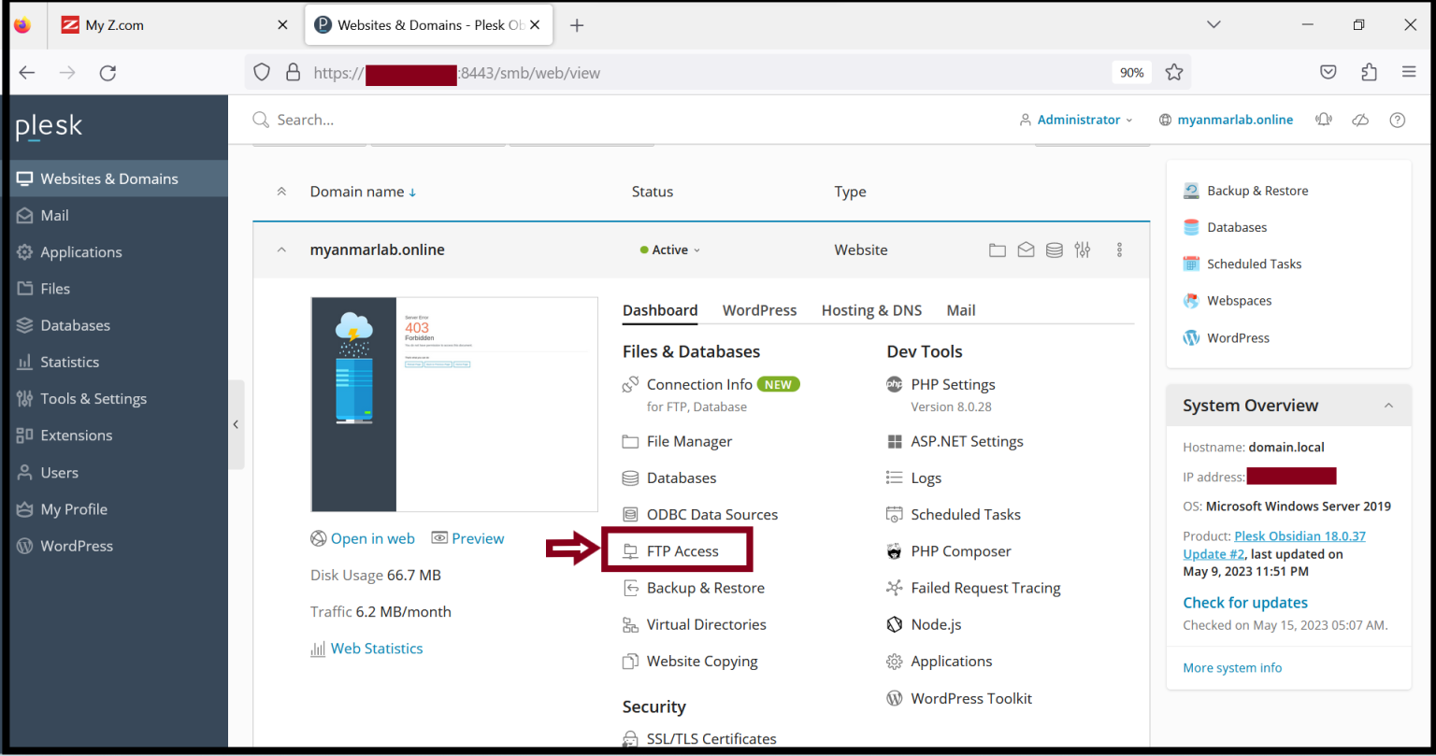
Task: Open hosting settings sliders icon in domain row
Action: tap(1083, 250)
